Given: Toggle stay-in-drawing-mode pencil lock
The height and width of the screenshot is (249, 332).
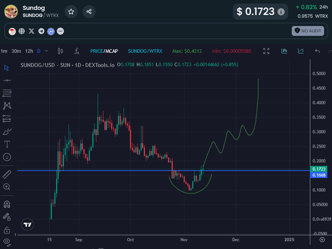Looking at the screenshot, I should (x=7, y=217).
